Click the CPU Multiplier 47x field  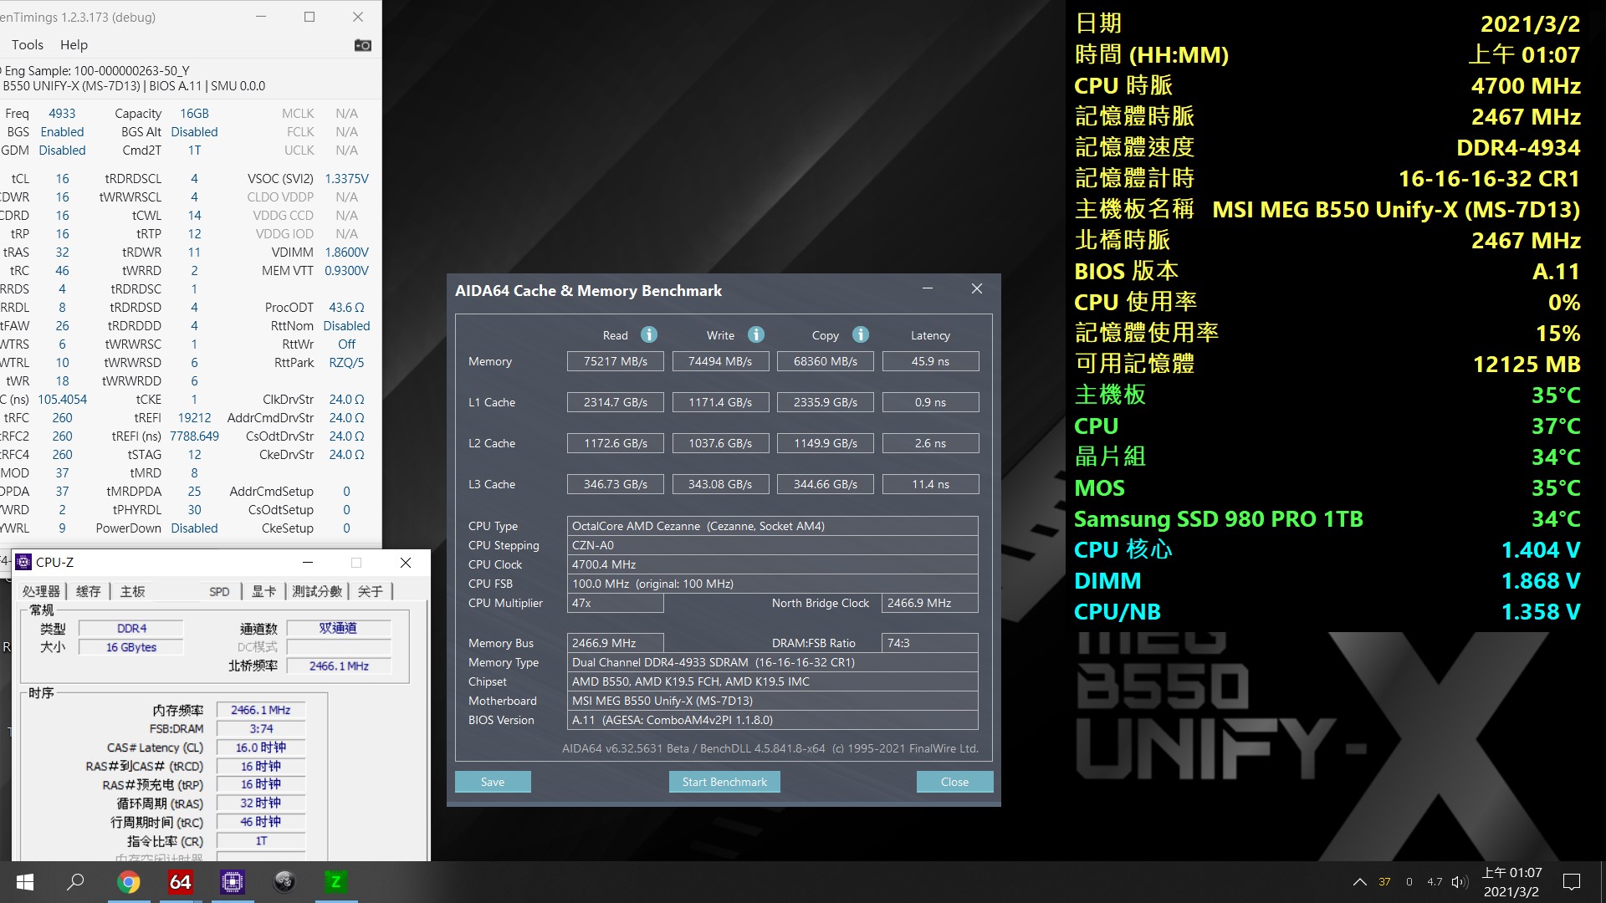pos(616,603)
